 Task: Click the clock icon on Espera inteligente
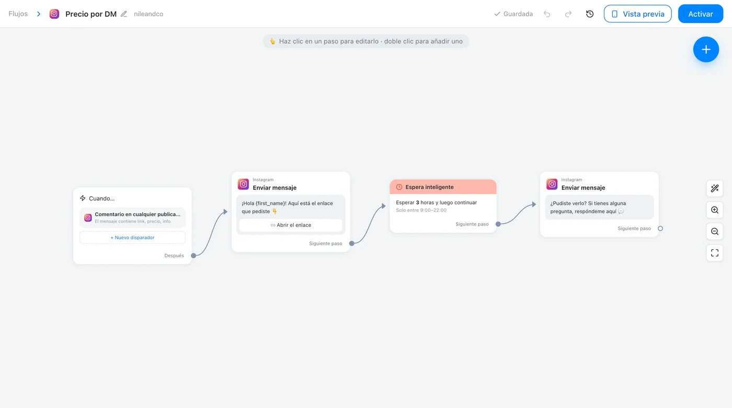(x=399, y=187)
